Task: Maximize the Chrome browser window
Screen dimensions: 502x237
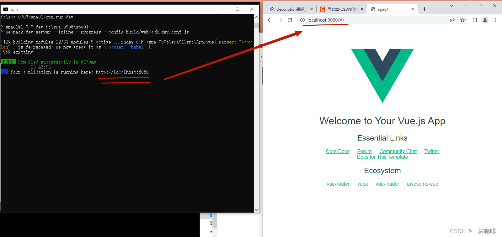Action: [480, 6]
